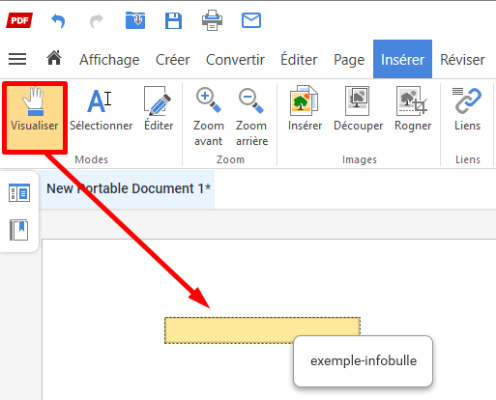Print the document
Screen dimensions: 496x400
[212, 20]
